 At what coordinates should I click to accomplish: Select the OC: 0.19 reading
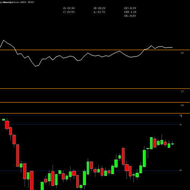[x=130, y=8]
